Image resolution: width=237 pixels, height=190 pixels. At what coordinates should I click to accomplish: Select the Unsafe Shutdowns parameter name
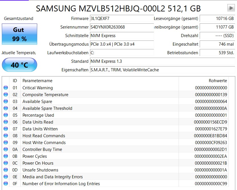[40, 170]
